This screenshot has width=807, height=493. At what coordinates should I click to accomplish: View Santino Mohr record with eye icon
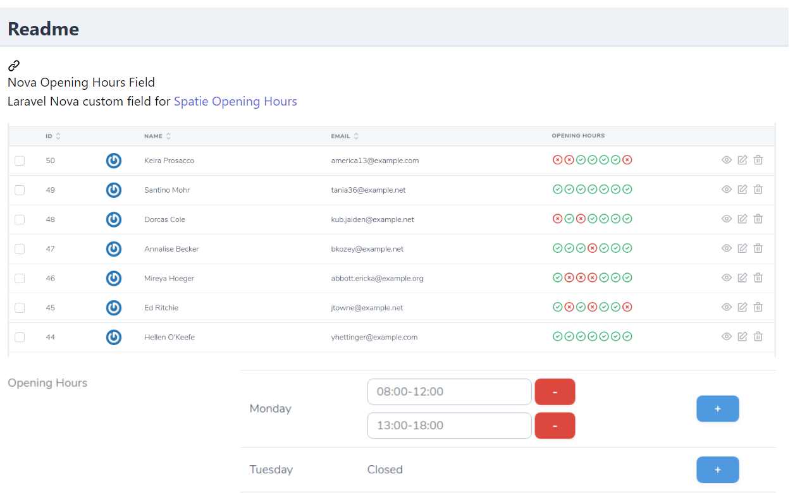pyautogui.click(x=727, y=190)
